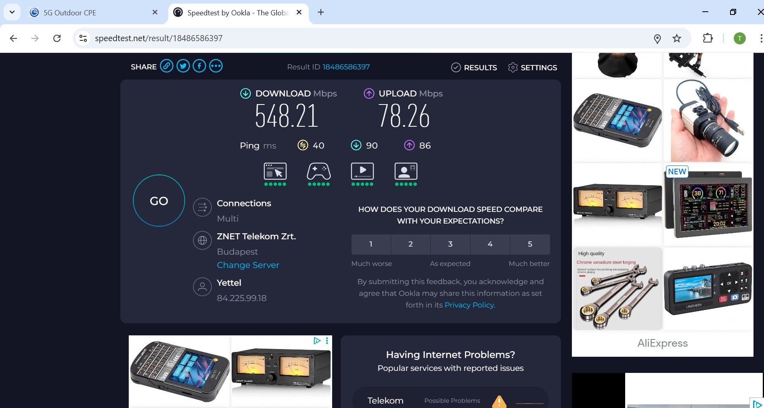Screen dimensions: 764x408
Task: Rate download speed 3, As expected
Action: coord(450,244)
